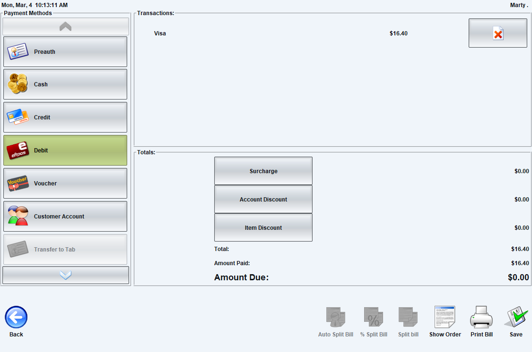Open the Show Order document icon
532x352 pixels.
tap(445, 321)
